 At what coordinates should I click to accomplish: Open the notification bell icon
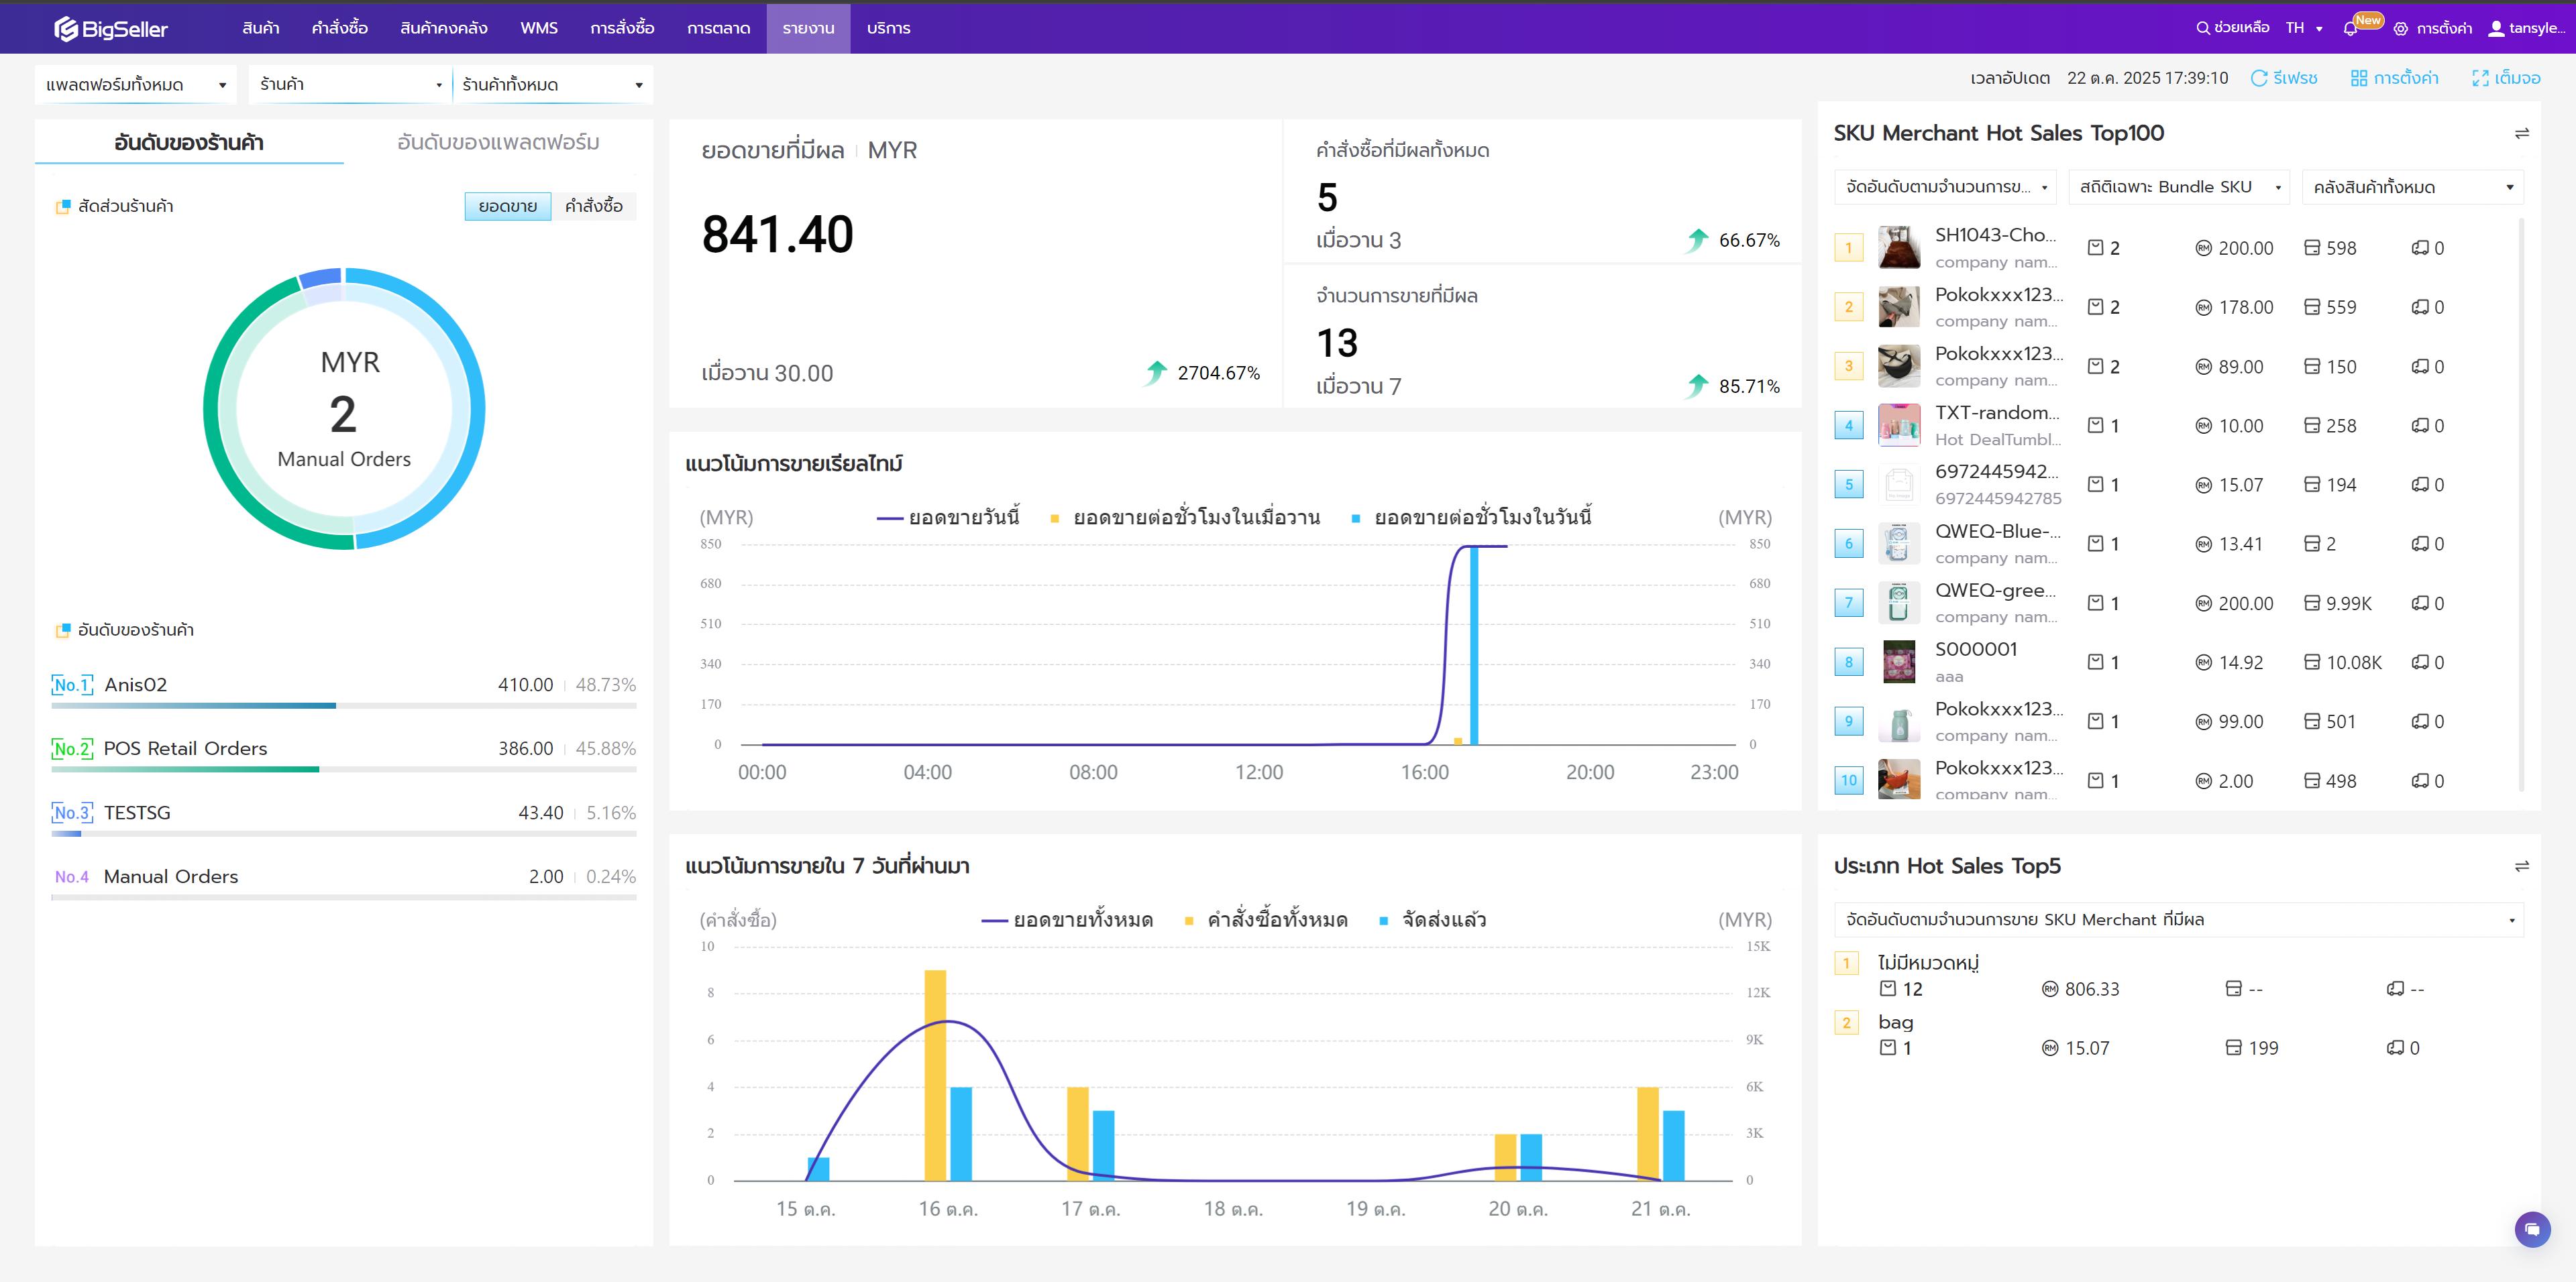point(2350,29)
